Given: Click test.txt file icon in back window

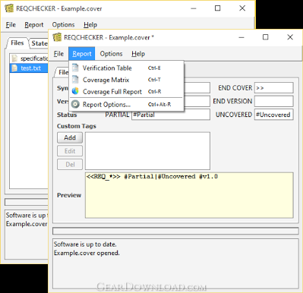Looking at the screenshot, I should point(14,68).
